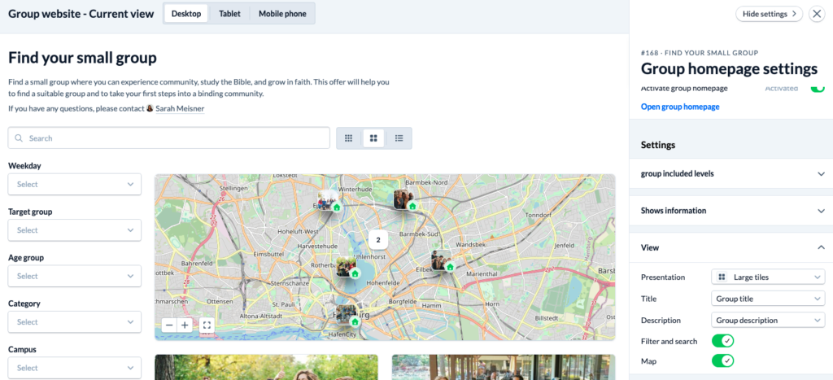Screen dimensions: 833x380
Task: Click the map cluster marker labeled 2
Action: click(378, 240)
